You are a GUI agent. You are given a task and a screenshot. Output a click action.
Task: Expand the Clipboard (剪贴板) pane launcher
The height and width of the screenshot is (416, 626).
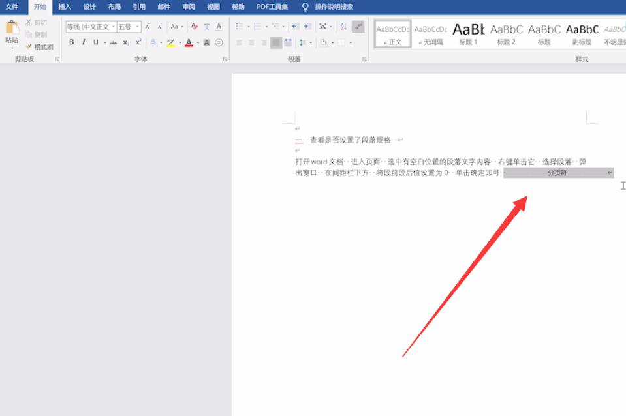[x=57, y=59]
